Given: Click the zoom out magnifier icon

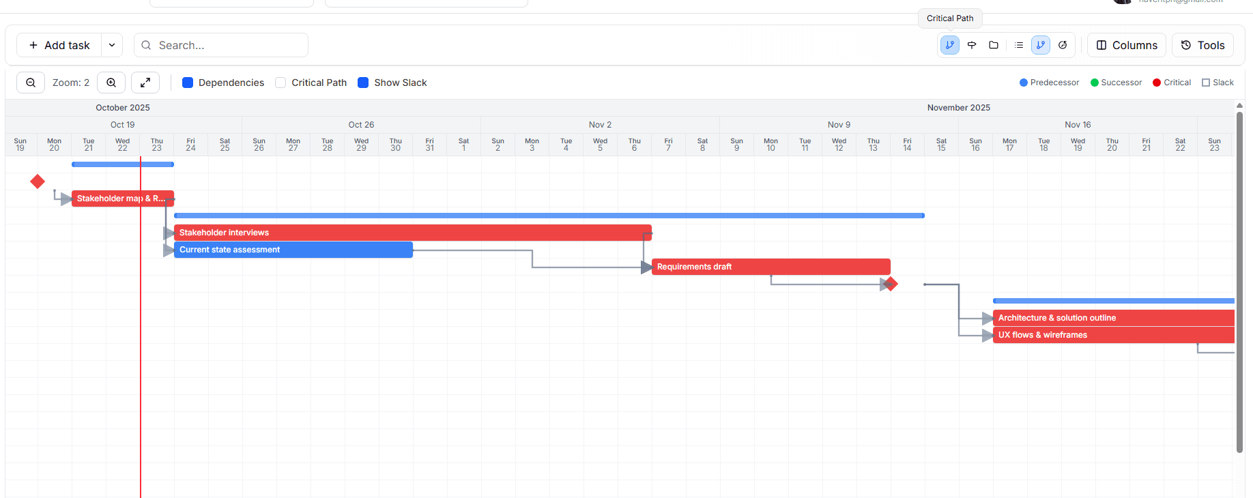Looking at the screenshot, I should click(x=31, y=83).
